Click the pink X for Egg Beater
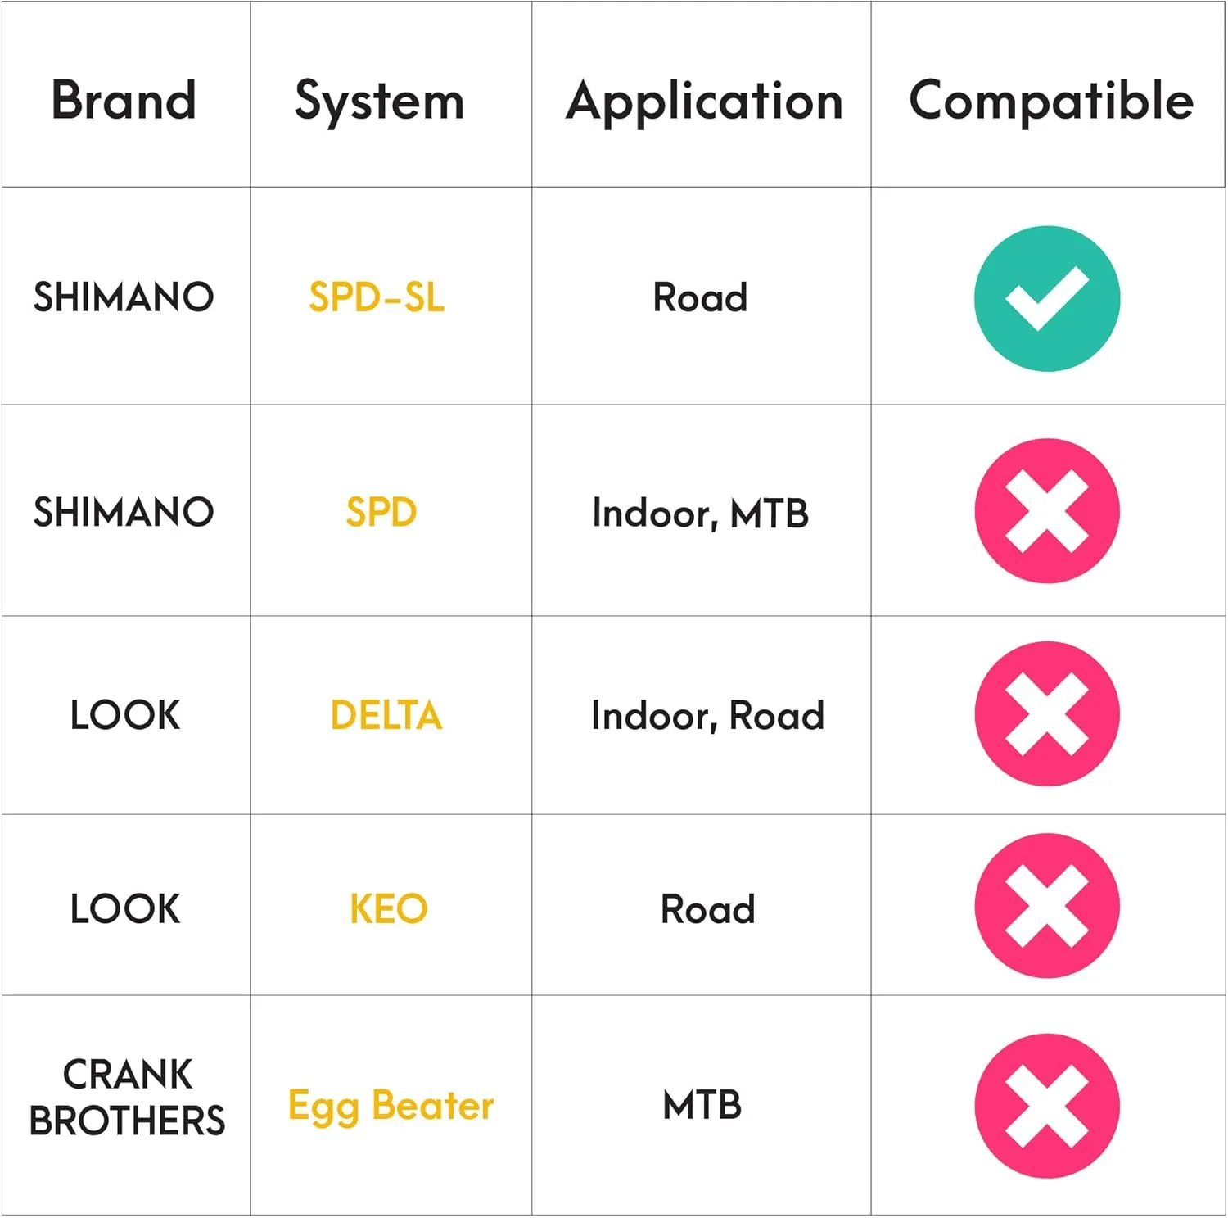 (x=1046, y=1106)
